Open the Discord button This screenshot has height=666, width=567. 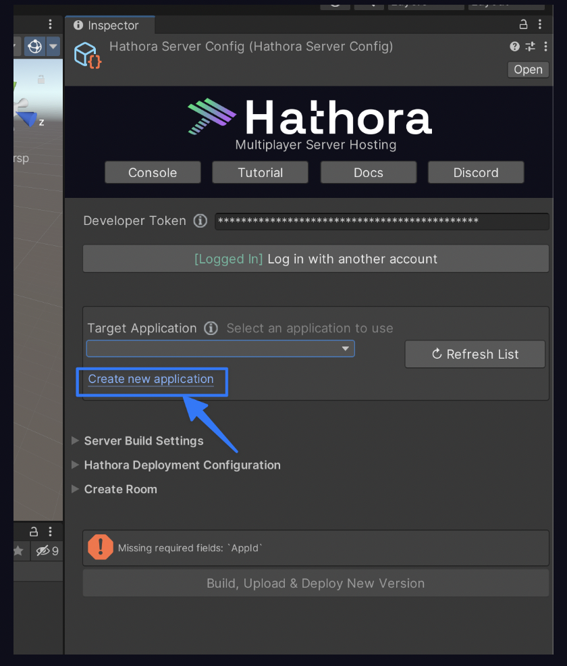(476, 172)
